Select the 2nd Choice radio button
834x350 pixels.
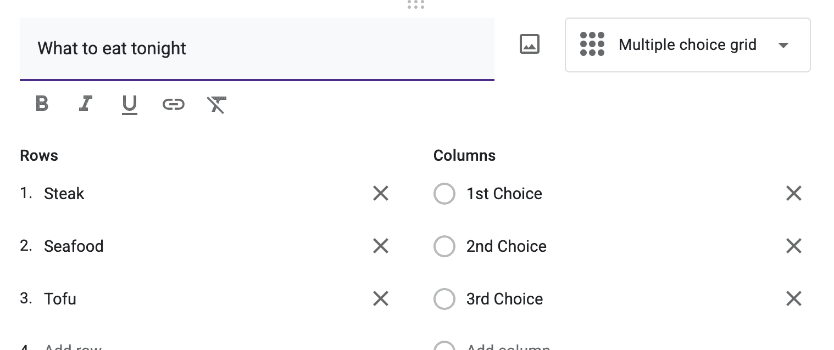click(x=444, y=246)
